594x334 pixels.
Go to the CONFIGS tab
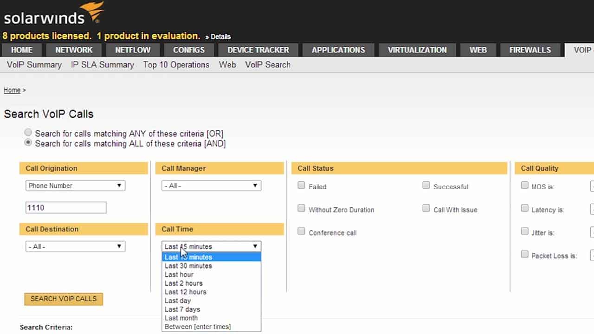(189, 50)
